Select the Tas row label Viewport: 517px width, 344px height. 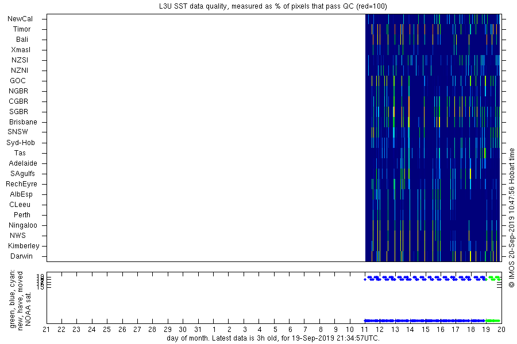pyautogui.click(x=20, y=153)
